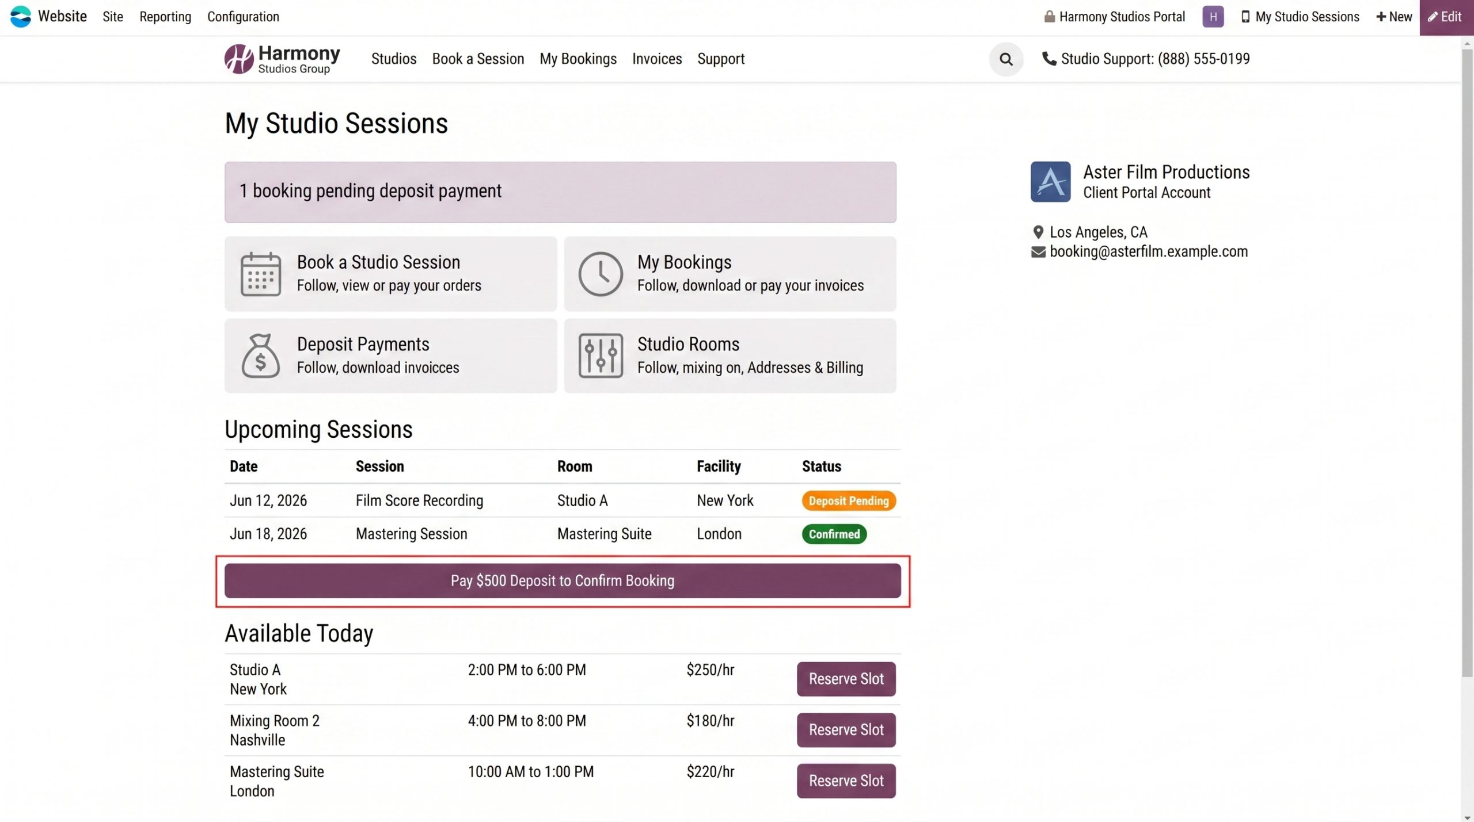Click the Jun 18, 2026 date cell
The width and height of the screenshot is (1474, 822).
[268, 534]
